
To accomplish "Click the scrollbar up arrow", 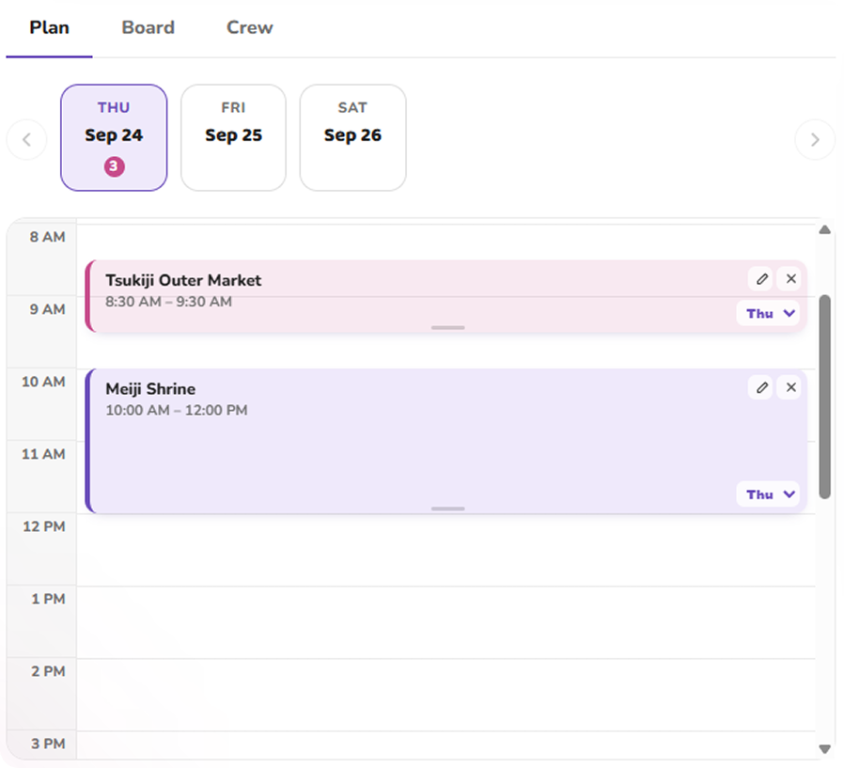I will [824, 230].
